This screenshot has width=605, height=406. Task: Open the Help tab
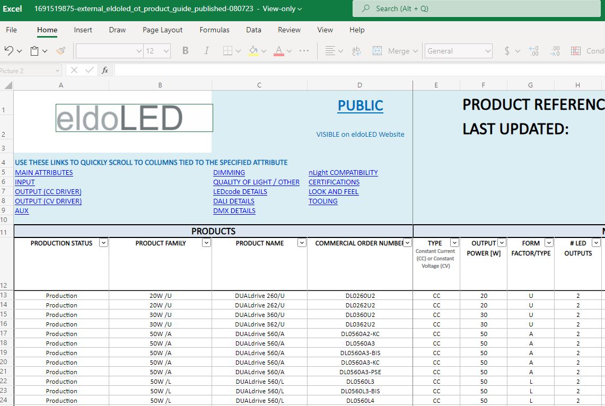357,30
